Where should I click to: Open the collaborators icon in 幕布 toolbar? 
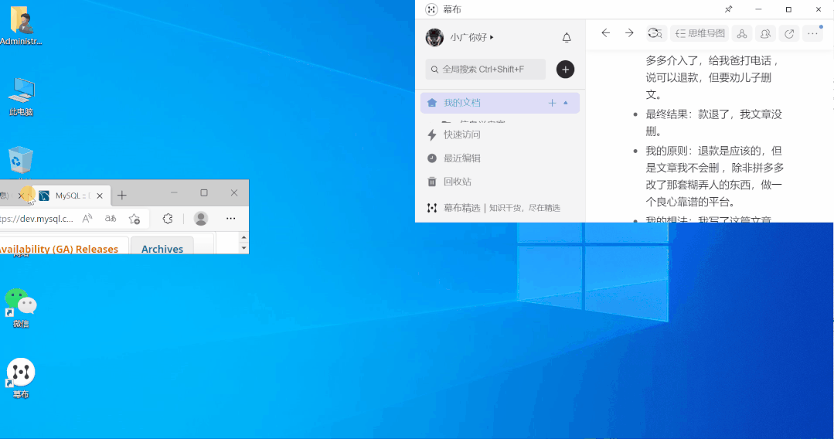coord(765,33)
